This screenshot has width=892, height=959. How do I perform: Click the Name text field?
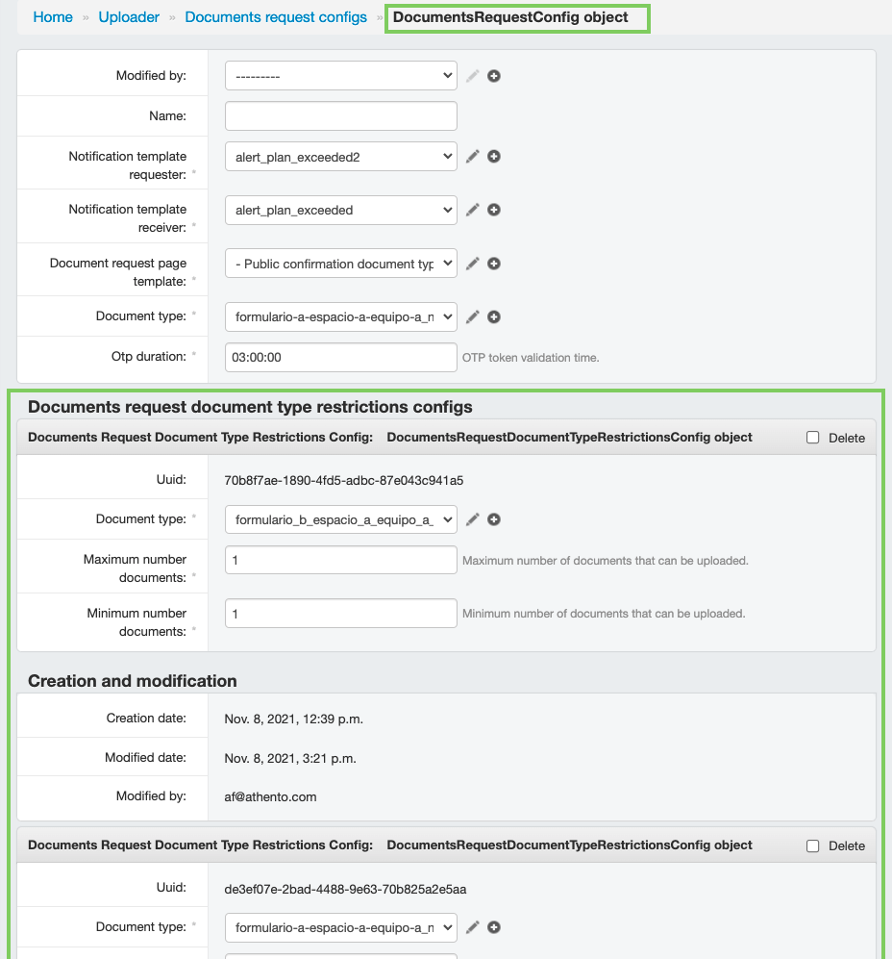[x=340, y=115]
